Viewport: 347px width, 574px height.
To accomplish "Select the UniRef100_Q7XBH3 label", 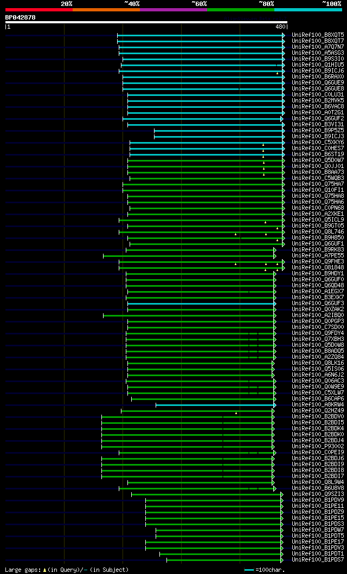I will click(318, 340).
